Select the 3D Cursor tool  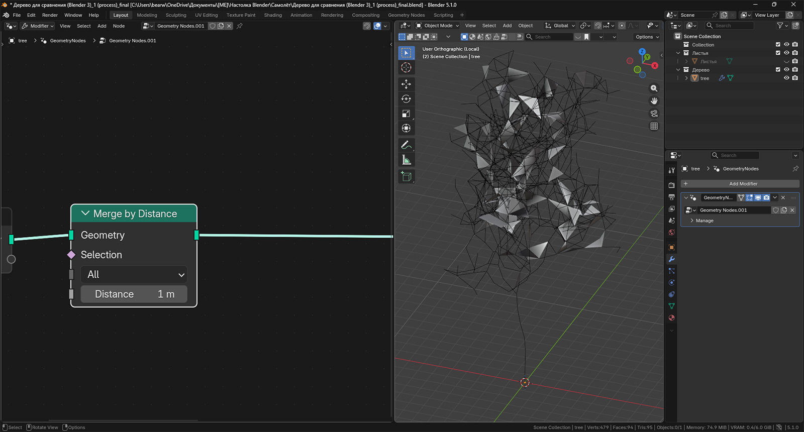406,68
